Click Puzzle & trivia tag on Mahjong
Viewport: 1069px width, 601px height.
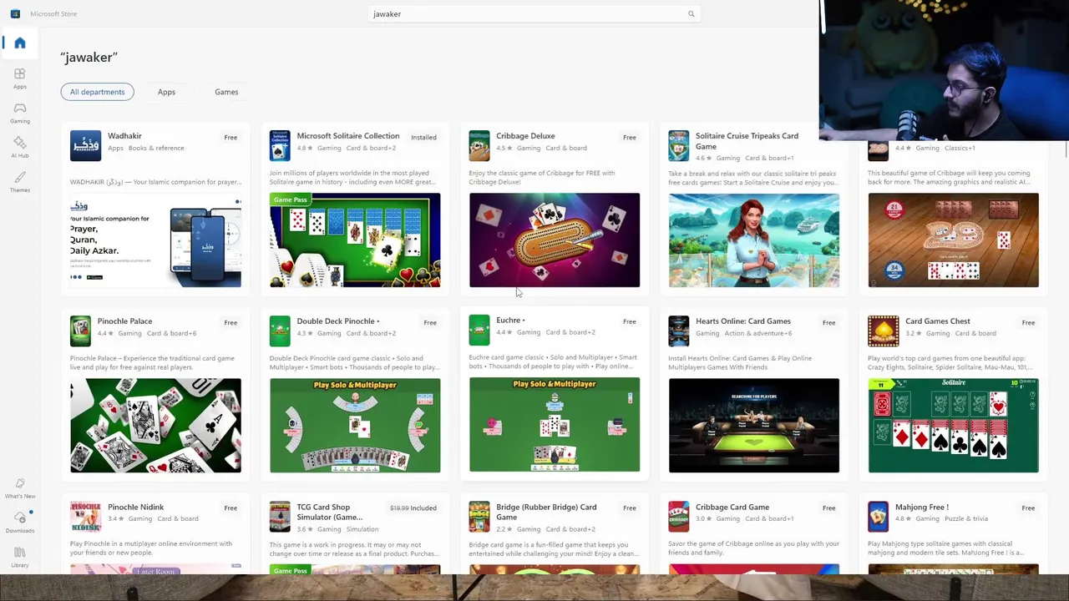965,519
